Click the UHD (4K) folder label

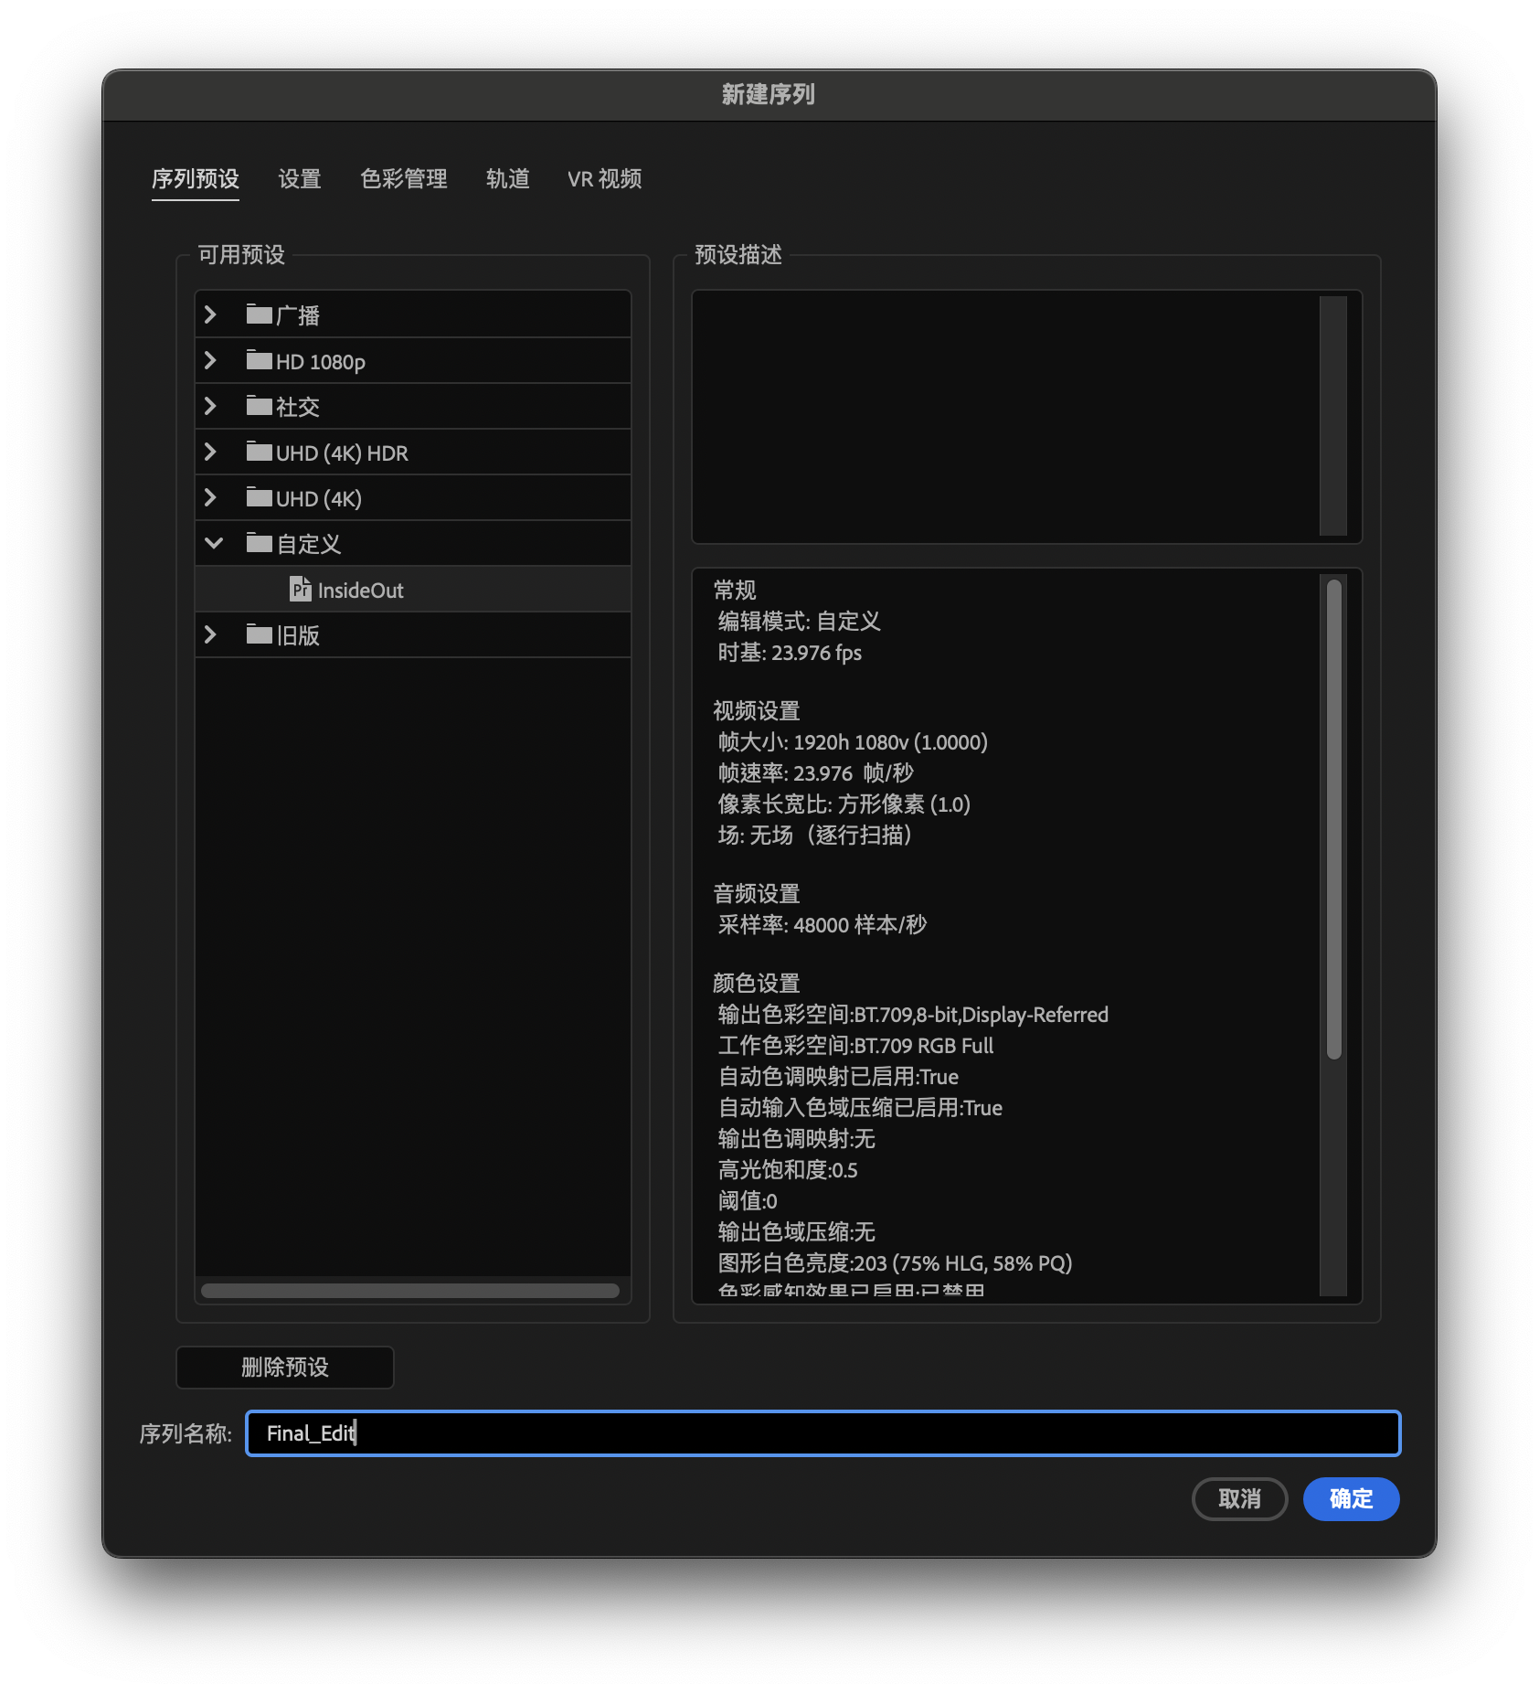coord(319,499)
